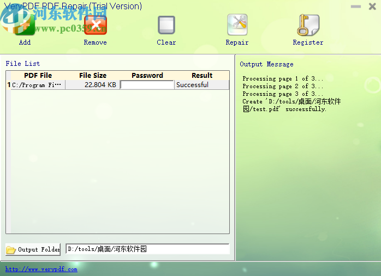Click the 'Processing page 3 of 3...' message

(283, 94)
